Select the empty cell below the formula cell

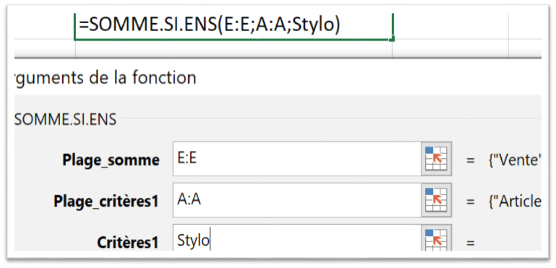point(234,48)
